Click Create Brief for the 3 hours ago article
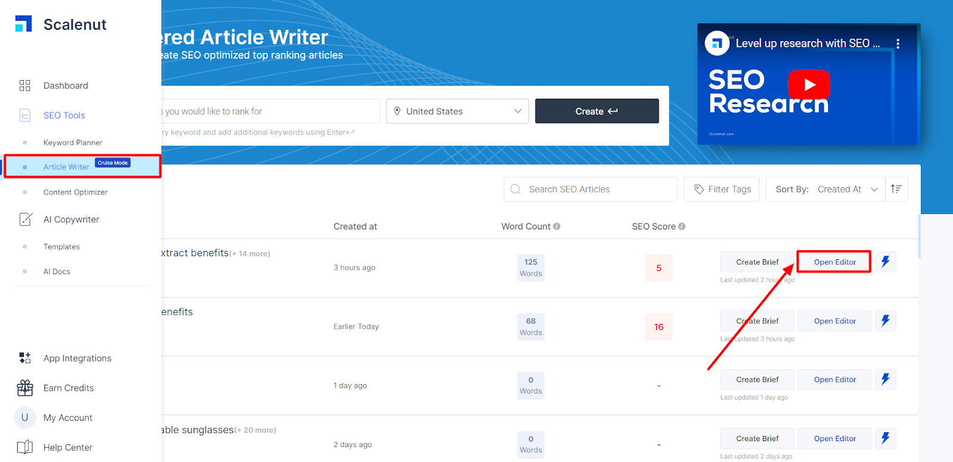This screenshot has width=953, height=462. tap(757, 262)
